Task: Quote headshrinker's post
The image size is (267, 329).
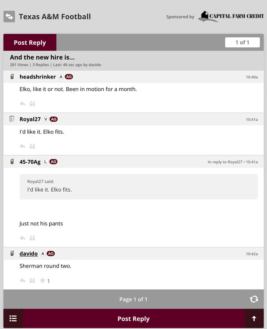Action: click(x=32, y=104)
